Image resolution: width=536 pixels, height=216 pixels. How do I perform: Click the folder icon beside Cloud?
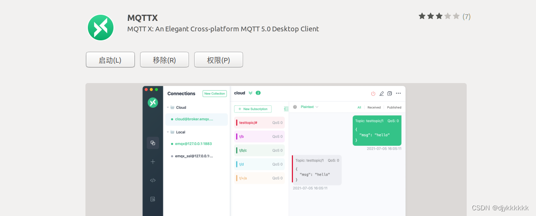(172, 107)
